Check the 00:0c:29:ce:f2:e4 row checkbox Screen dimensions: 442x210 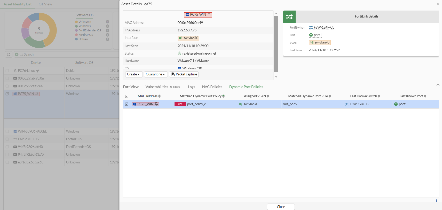pyautogui.click(x=7, y=86)
